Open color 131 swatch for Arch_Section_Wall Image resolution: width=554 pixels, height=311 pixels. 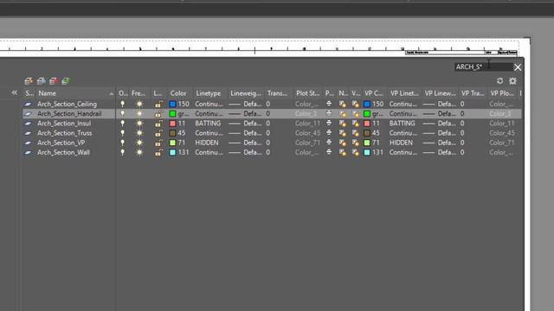(x=172, y=152)
